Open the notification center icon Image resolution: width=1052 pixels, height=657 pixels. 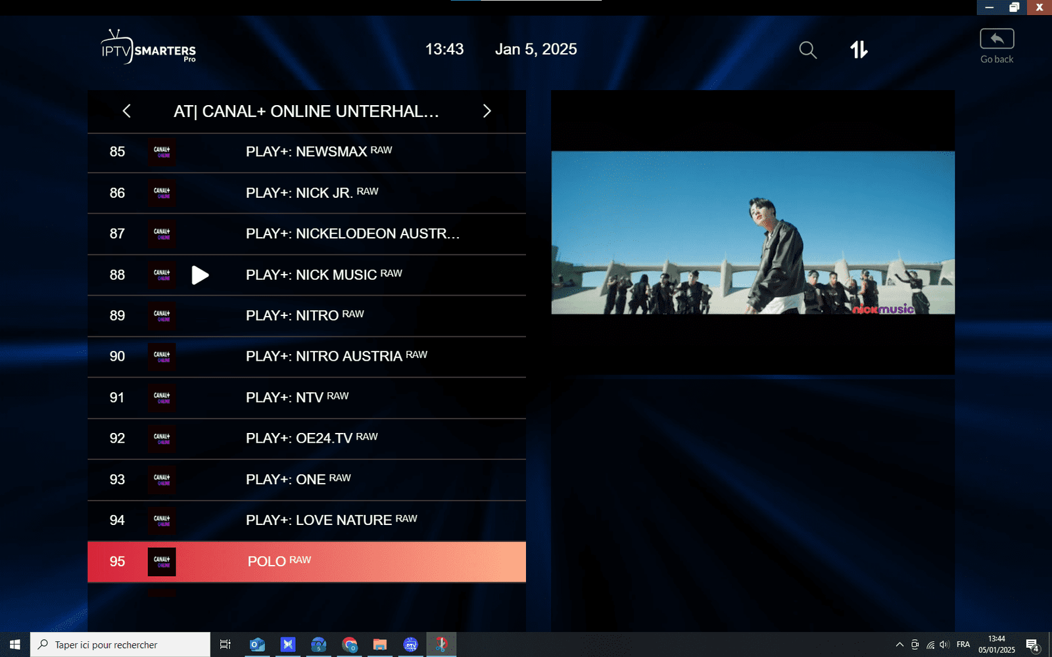(x=1032, y=645)
